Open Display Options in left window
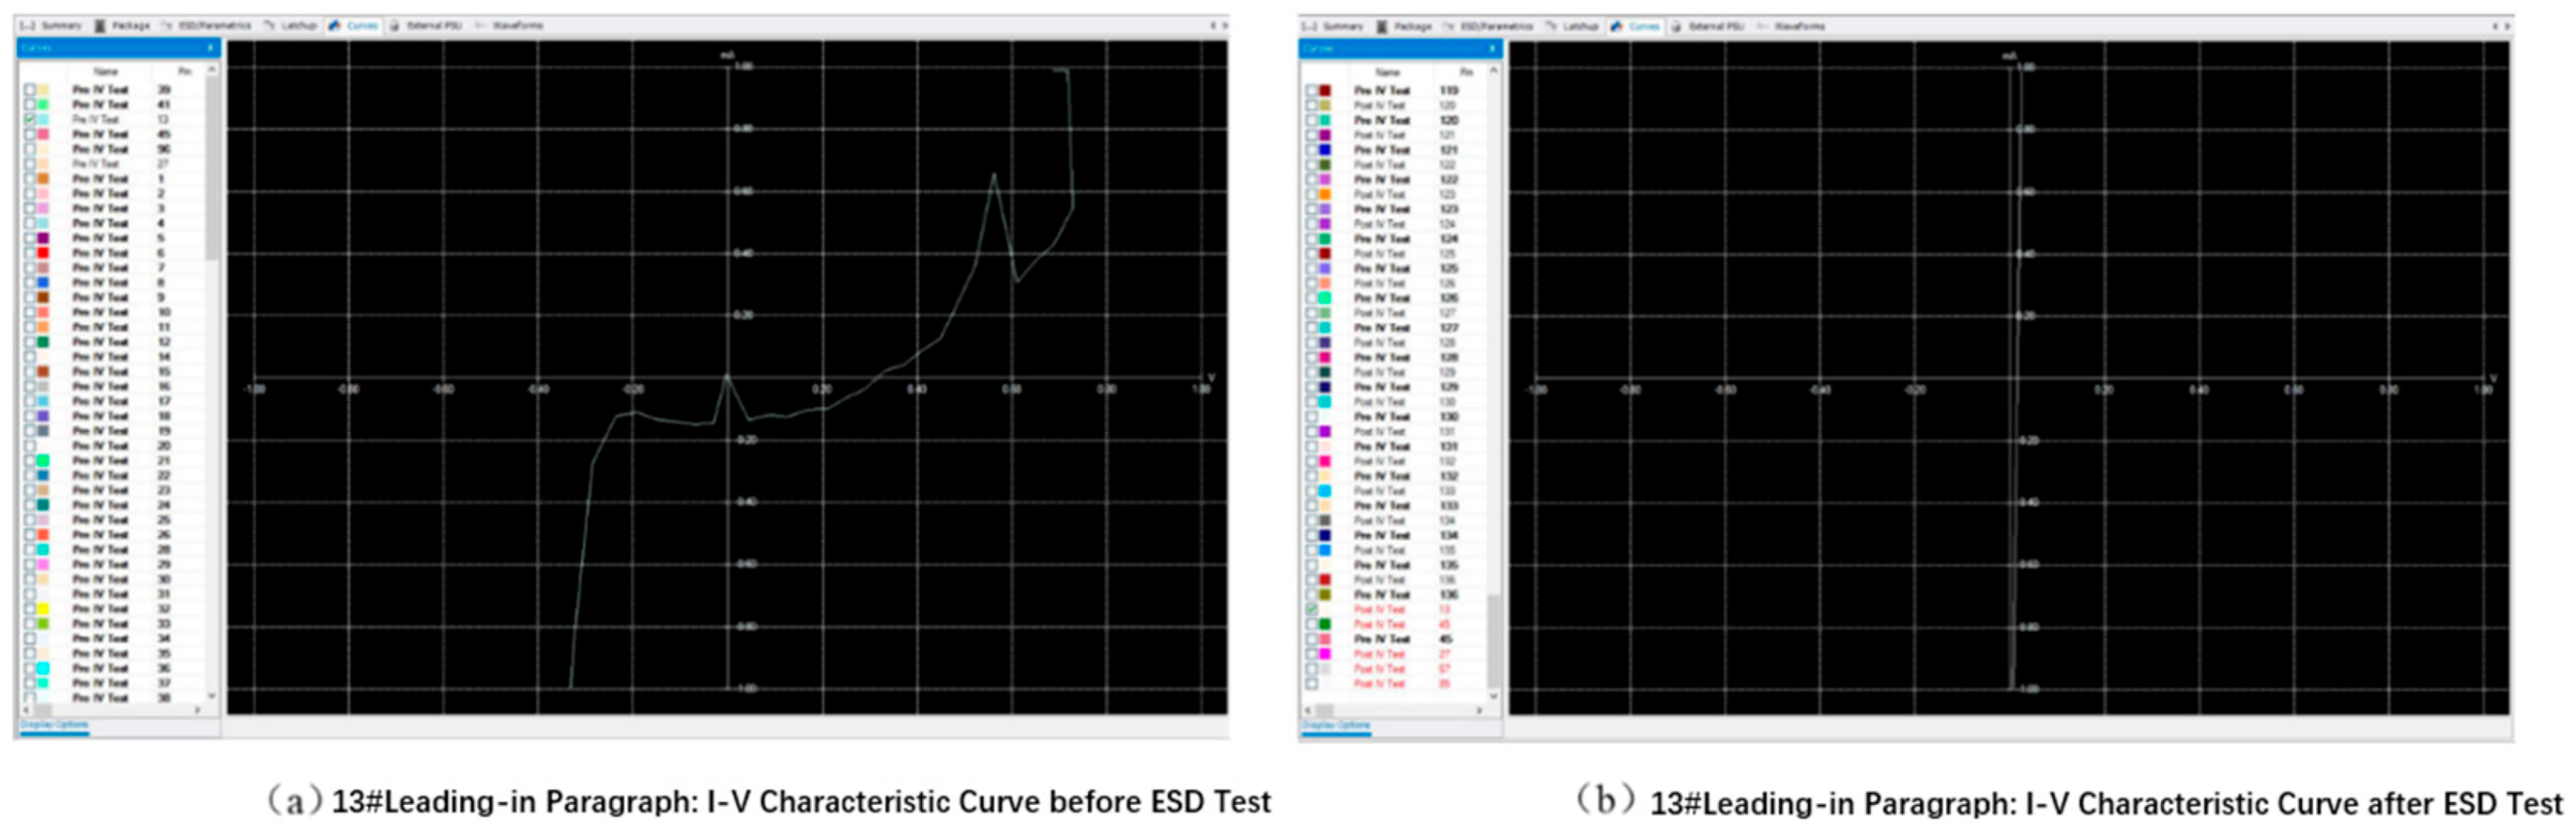 click(x=54, y=724)
